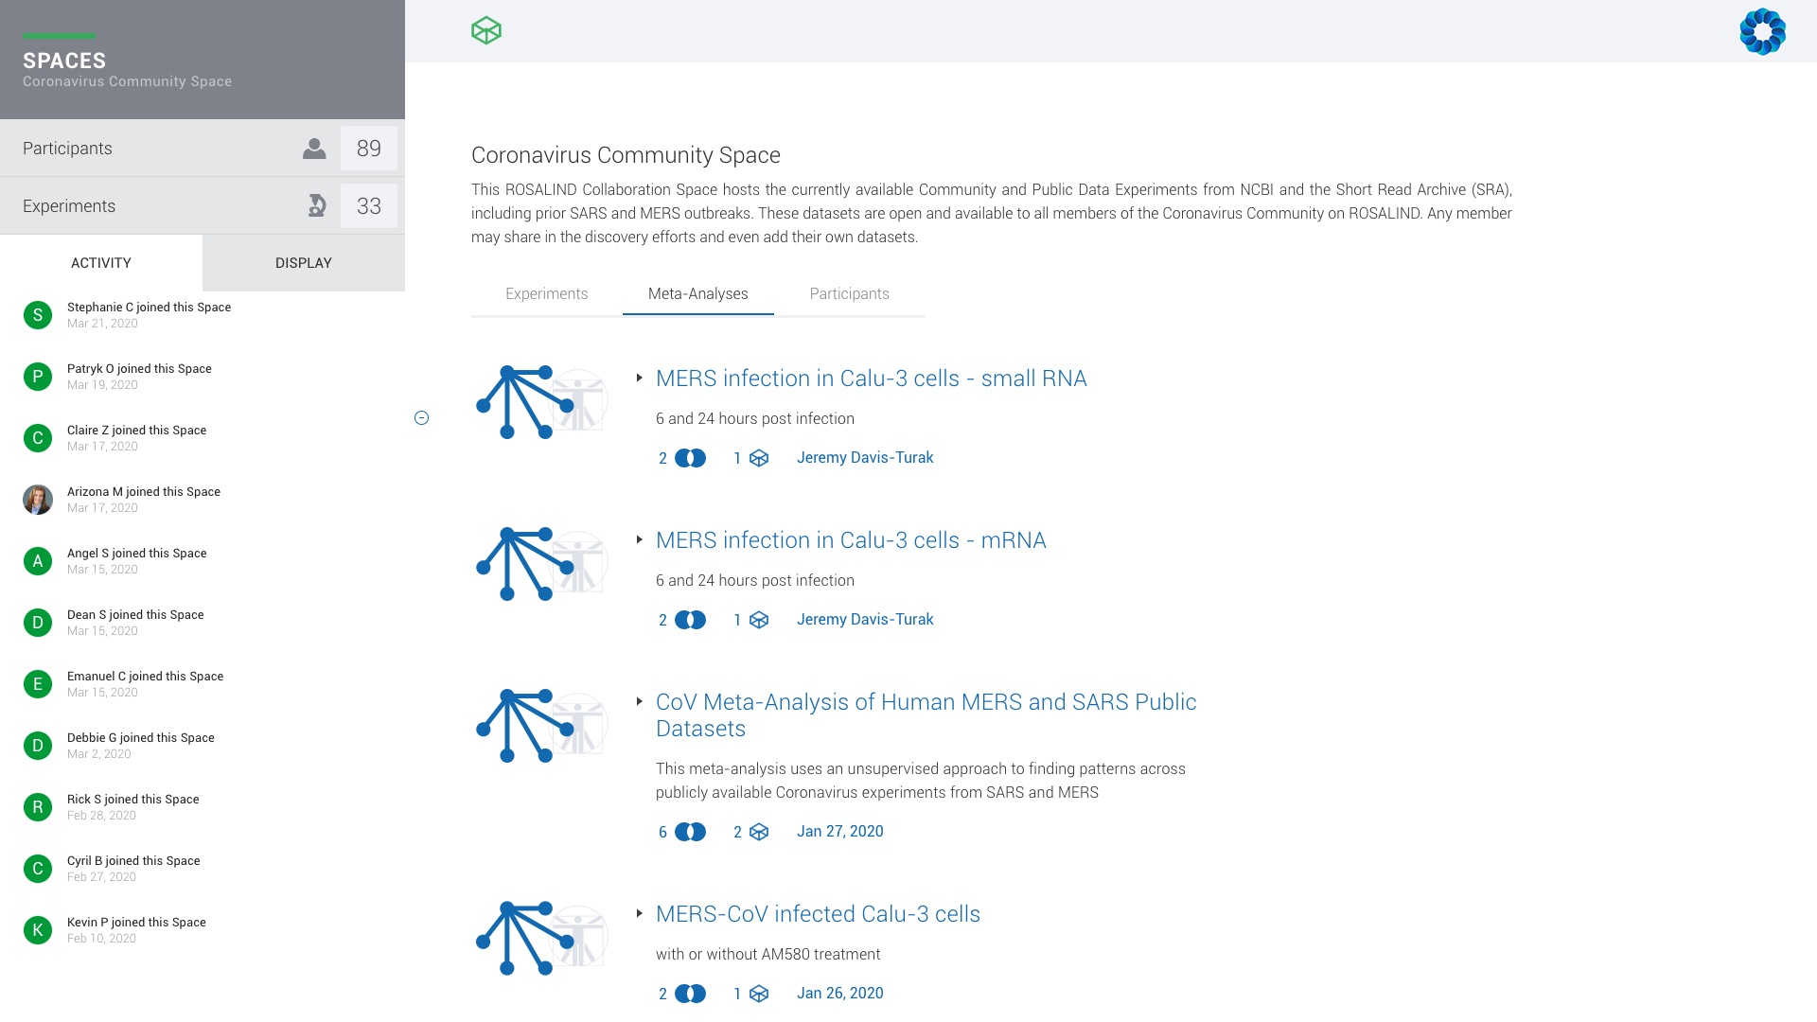Viewport: 1817px width, 1022px height.
Task: Expand MERS-CoV infected Calu-3 cells arrow
Action: click(x=640, y=914)
